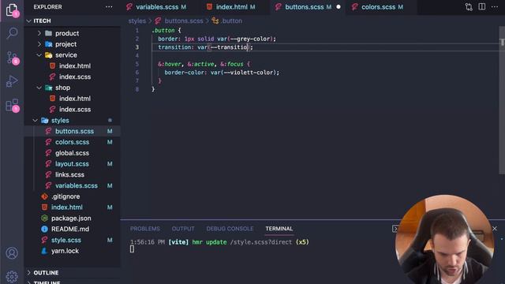
Task: Switch to the colors.scss tab
Action: click(378, 7)
